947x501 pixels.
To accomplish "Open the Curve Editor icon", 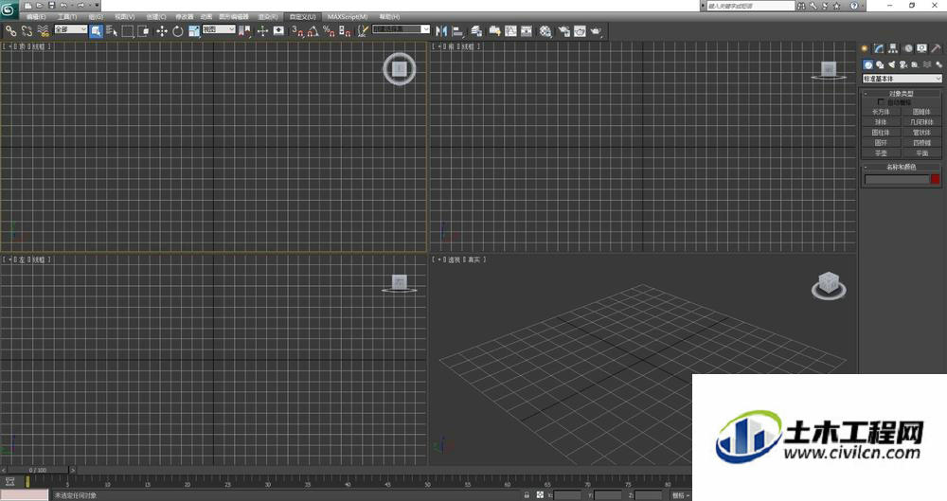I will click(511, 31).
